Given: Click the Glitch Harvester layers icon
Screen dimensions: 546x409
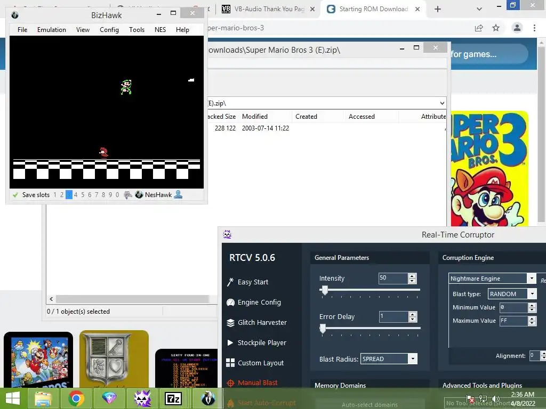Looking at the screenshot, I should 230,322.
